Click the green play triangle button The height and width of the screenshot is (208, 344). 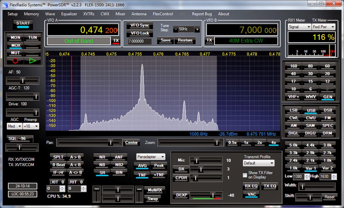tap(33, 61)
